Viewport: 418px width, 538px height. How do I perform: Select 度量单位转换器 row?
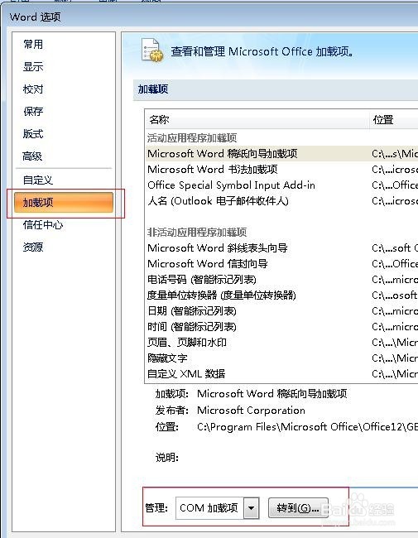pos(281,295)
